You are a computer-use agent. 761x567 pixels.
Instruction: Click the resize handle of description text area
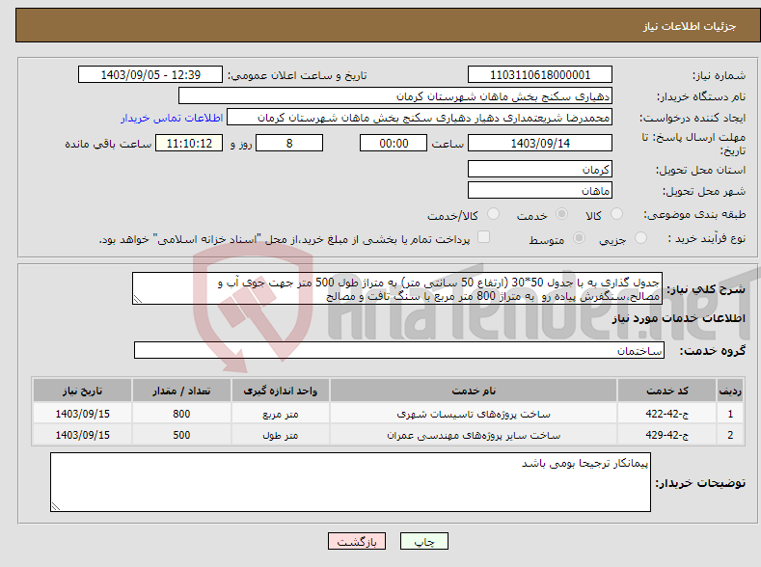[x=137, y=300]
